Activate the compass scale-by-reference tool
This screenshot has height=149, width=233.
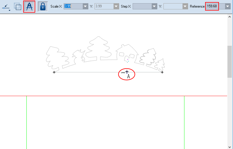(29, 6)
